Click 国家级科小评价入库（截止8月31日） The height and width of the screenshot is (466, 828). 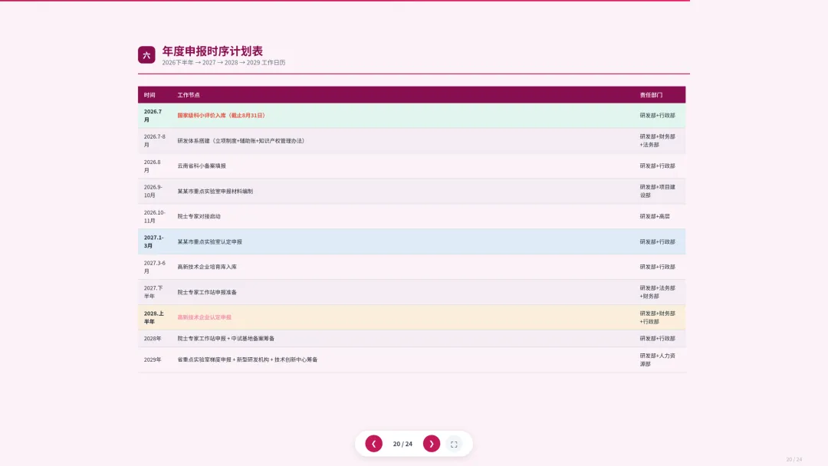221,116
